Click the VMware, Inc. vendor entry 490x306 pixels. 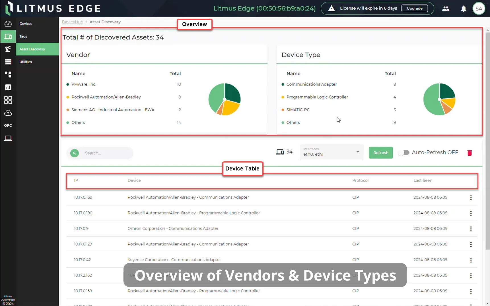point(84,84)
